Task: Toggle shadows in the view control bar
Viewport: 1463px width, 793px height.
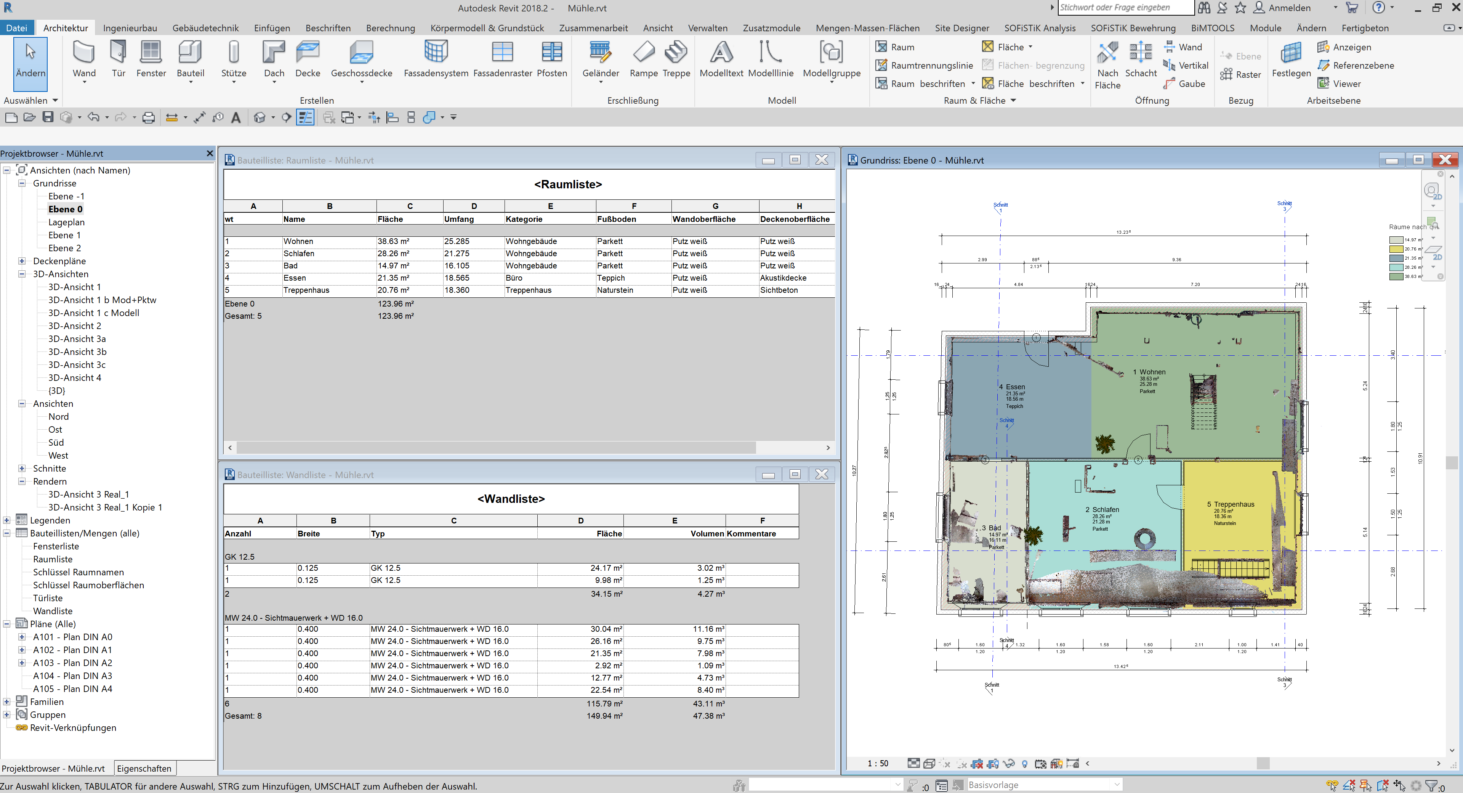Action: (962, 764)
